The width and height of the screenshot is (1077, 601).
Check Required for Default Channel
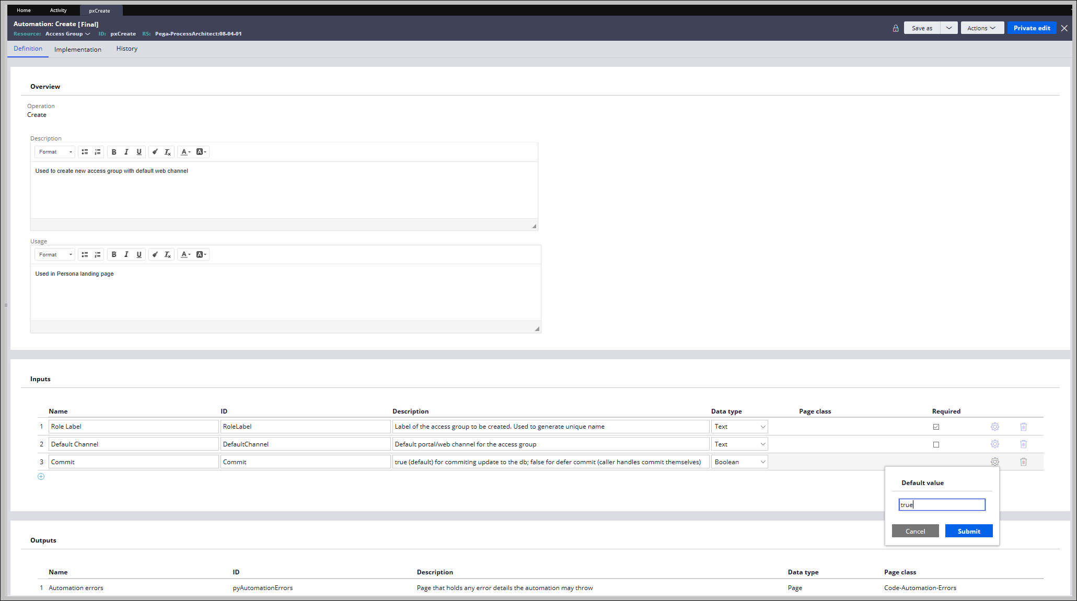(936, 445)
